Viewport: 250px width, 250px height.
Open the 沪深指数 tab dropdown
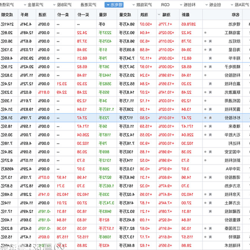133,5
